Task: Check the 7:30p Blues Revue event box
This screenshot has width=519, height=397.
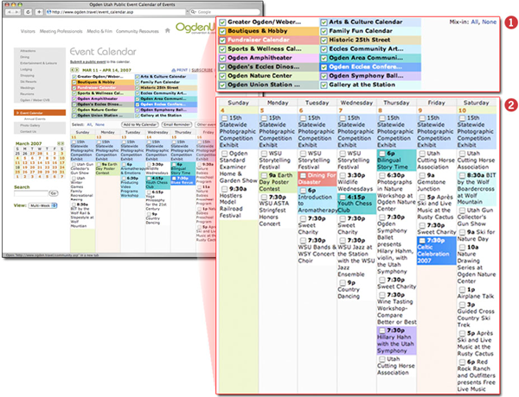Action: (x=174, y=179)
